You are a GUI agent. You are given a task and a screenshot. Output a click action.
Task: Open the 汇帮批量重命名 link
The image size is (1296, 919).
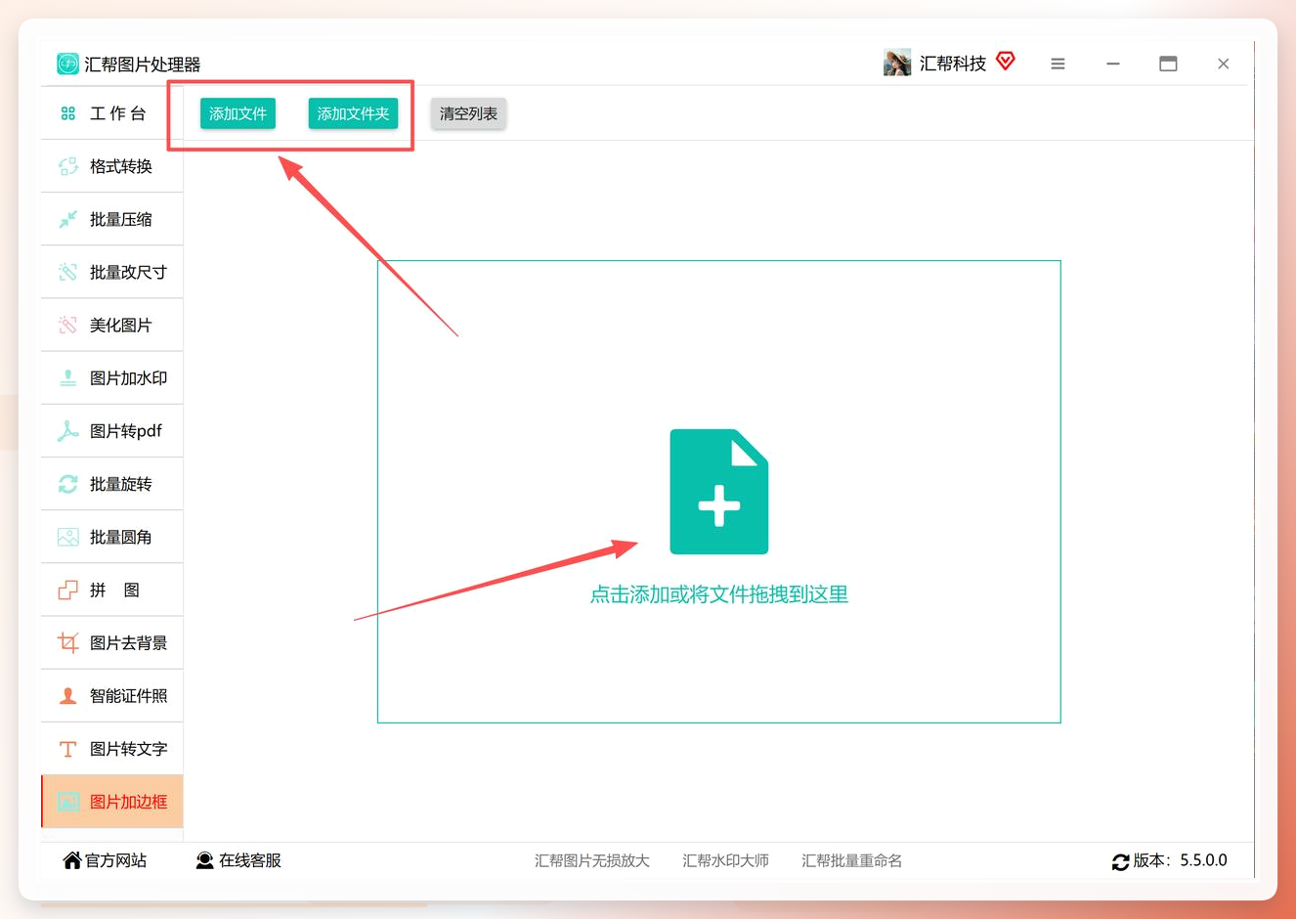tap(851, 860)
